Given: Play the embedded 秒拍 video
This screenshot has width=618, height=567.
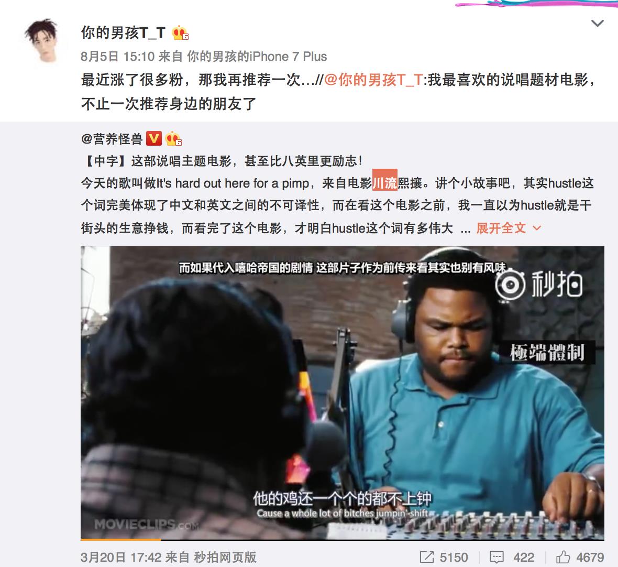Looking at the screenshot, I should pyautogui.click(x=342, y=392).
